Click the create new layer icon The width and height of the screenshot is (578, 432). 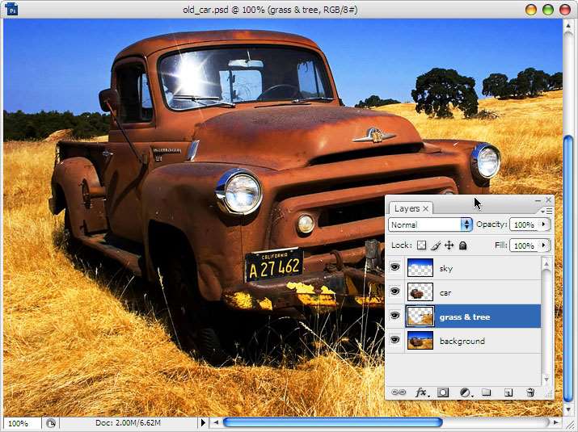(x=508, y=392)
